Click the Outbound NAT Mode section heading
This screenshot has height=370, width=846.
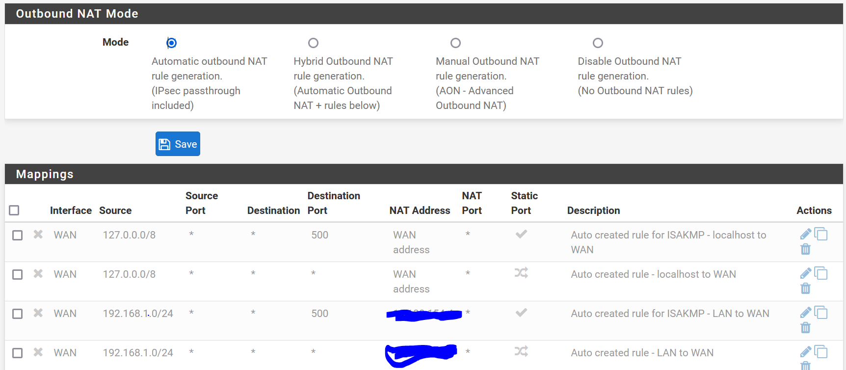point(77,14)
